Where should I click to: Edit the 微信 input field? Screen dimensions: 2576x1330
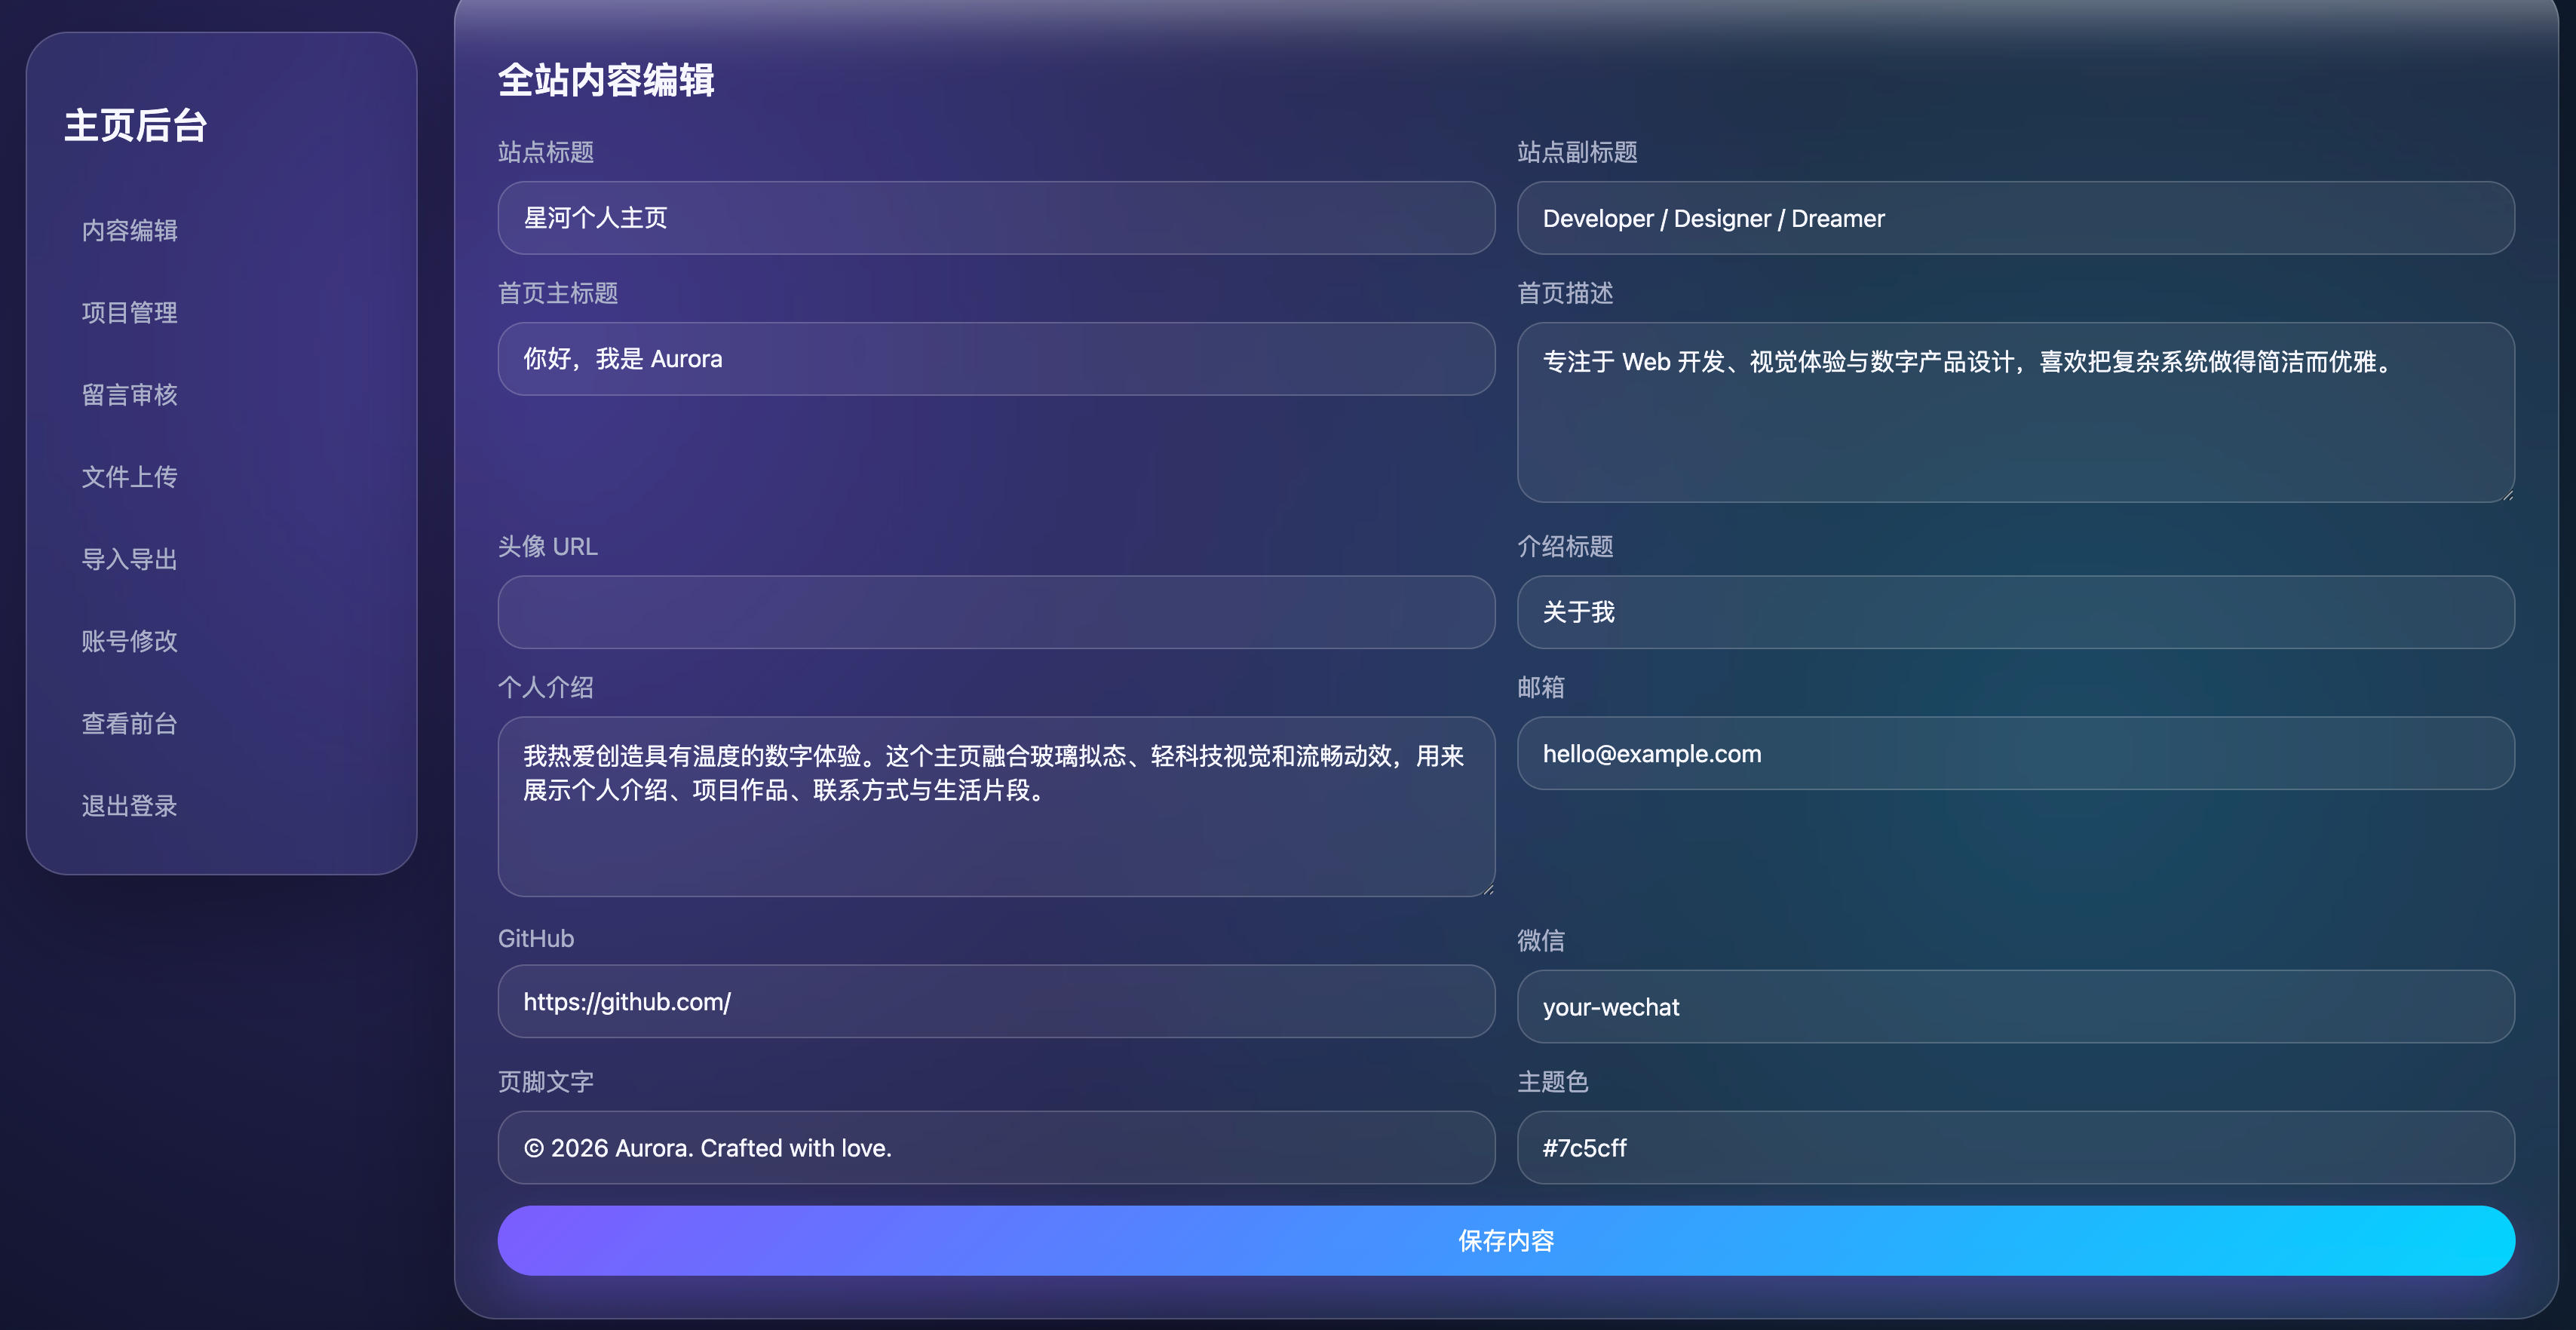2015,1006
